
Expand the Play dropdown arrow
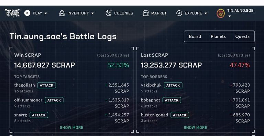click(x=46, y=13)
